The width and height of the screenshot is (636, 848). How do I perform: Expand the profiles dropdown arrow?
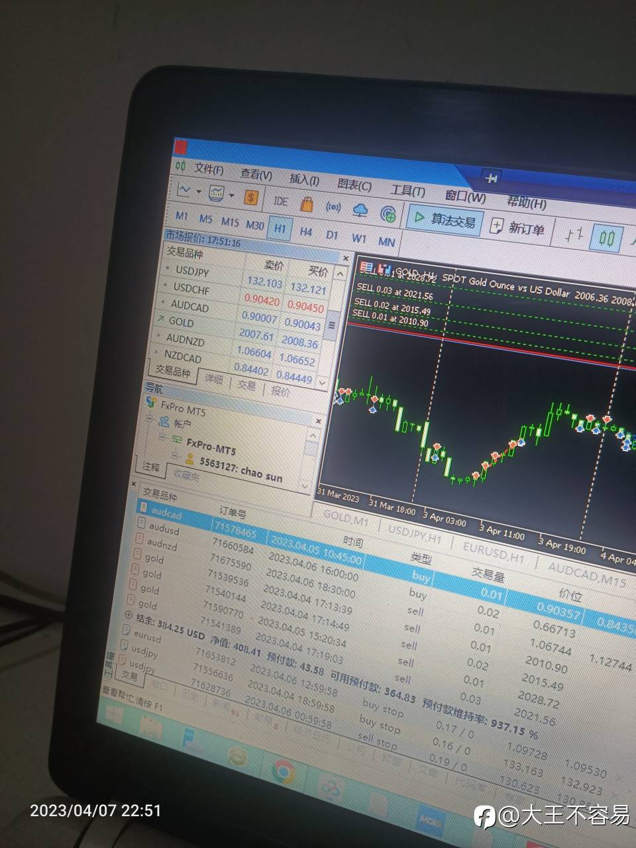tap(231, 195)
